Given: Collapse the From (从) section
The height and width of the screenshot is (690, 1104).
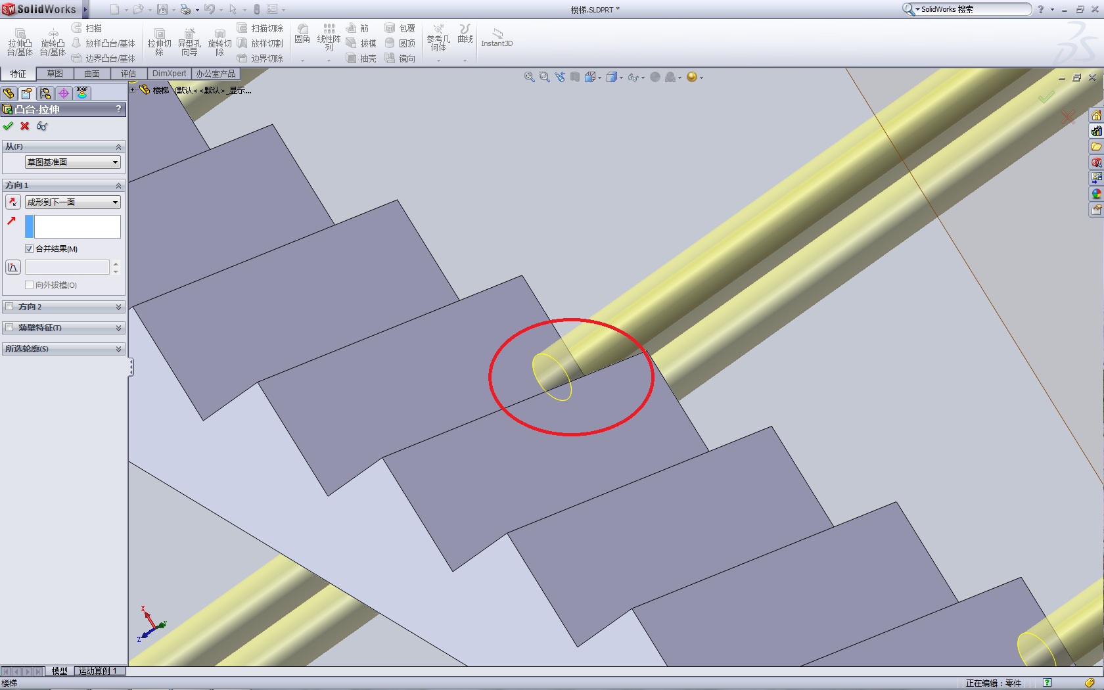Looking at the screenshot, I should (119, 147).
